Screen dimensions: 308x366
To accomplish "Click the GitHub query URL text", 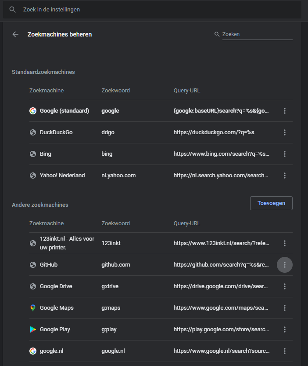I will pyautogui.click(x=221, y=265).
